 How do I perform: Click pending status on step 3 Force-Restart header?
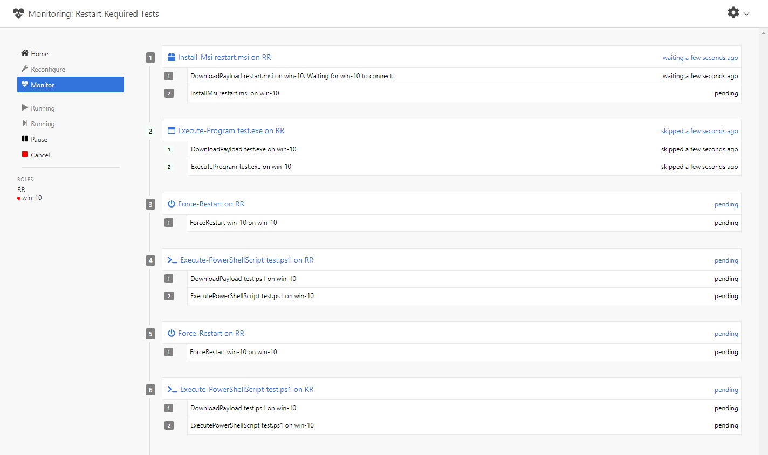coord(726,204)
